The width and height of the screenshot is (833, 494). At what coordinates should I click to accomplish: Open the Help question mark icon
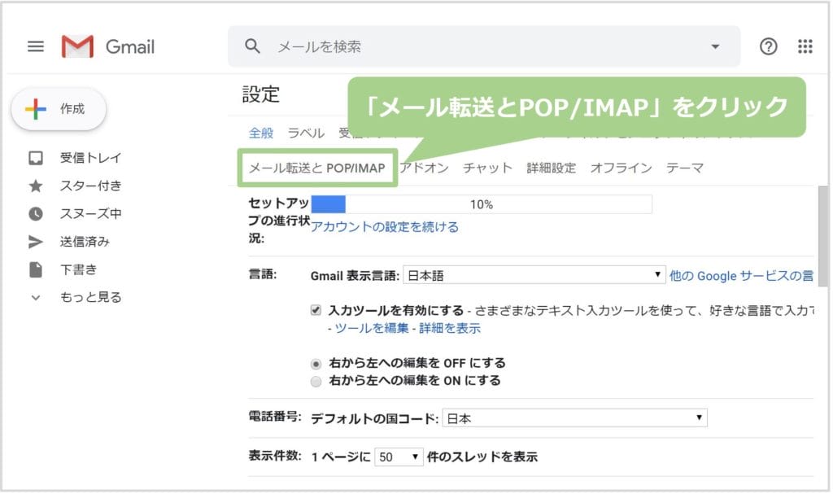(x=768, y=46)
